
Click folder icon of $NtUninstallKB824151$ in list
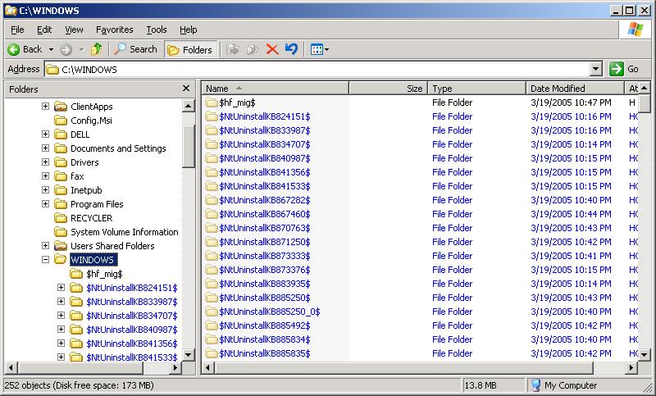[x=212, y=116]
